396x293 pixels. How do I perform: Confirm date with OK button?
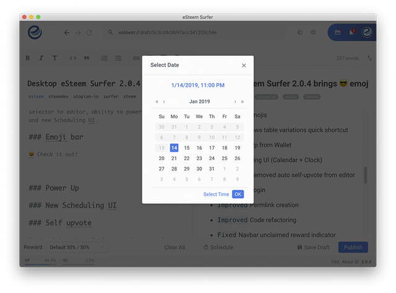click(238, 194)
